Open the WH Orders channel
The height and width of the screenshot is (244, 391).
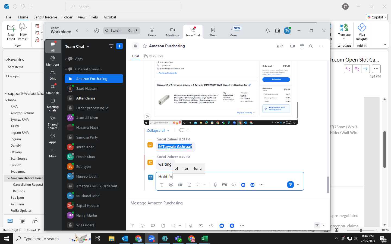pos(94,225)
